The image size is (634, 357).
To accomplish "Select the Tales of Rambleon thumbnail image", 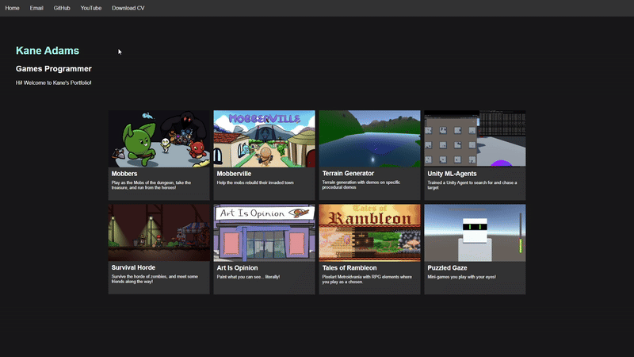I will 369,232.
